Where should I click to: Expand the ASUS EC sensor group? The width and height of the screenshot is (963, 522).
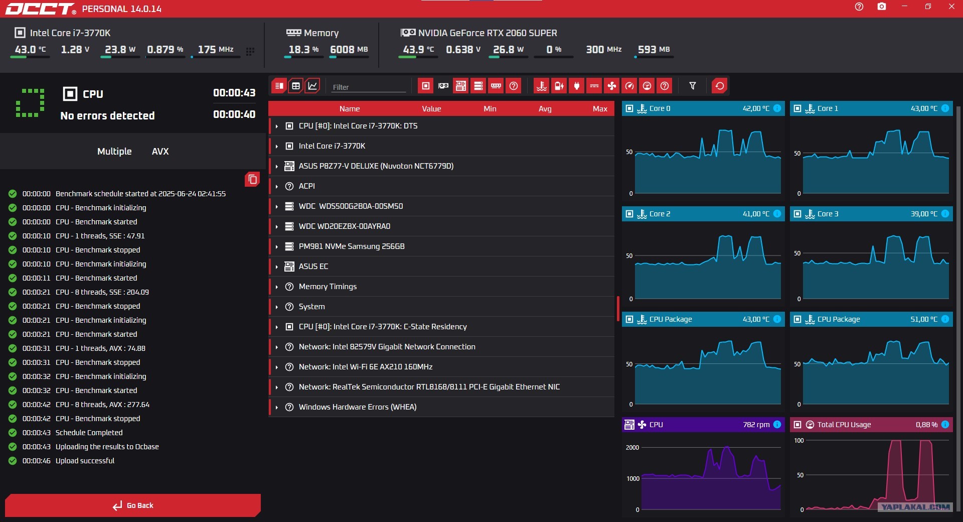276,267
